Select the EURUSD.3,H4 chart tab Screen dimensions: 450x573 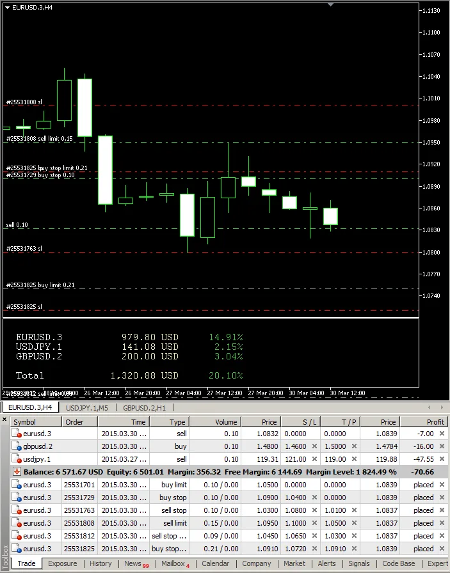click(x=30, y=407)
